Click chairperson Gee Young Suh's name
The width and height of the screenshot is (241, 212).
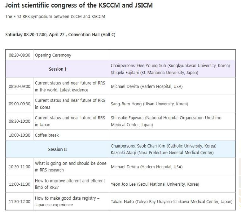151,66
